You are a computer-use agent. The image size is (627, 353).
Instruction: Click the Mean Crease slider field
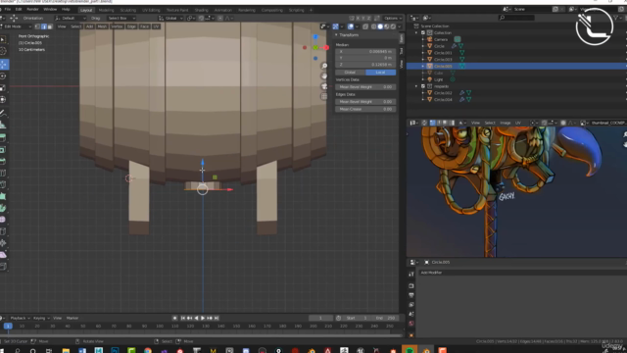coord(365,109)
